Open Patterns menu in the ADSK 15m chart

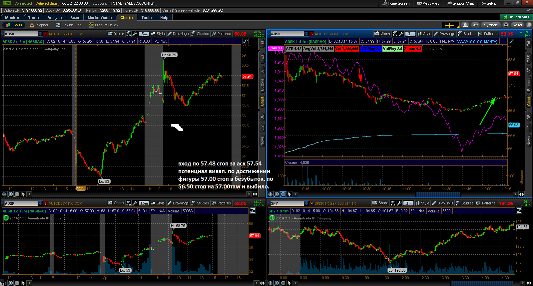coord(222,203)
